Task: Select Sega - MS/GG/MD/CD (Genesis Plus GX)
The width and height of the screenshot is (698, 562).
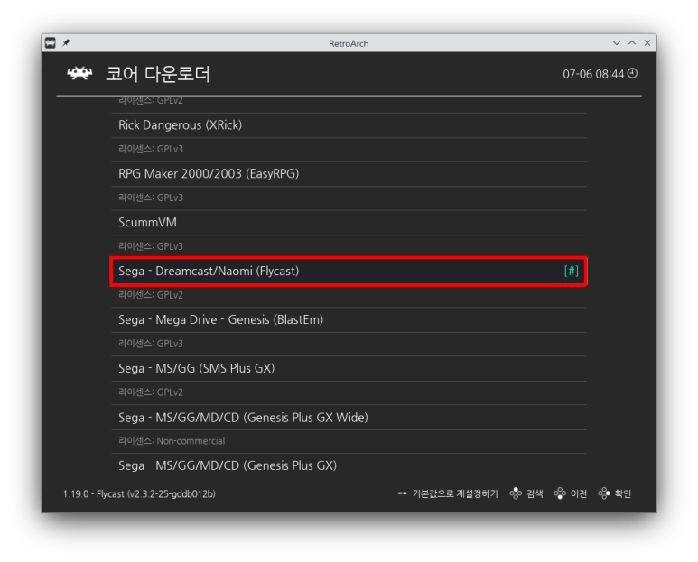Action: (x=349, y=465)
